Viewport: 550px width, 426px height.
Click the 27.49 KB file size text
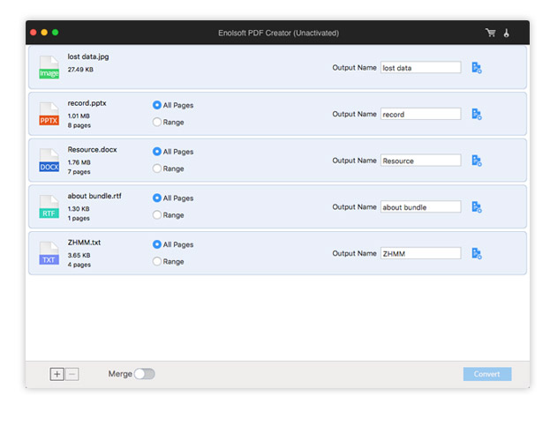(80, 70)
